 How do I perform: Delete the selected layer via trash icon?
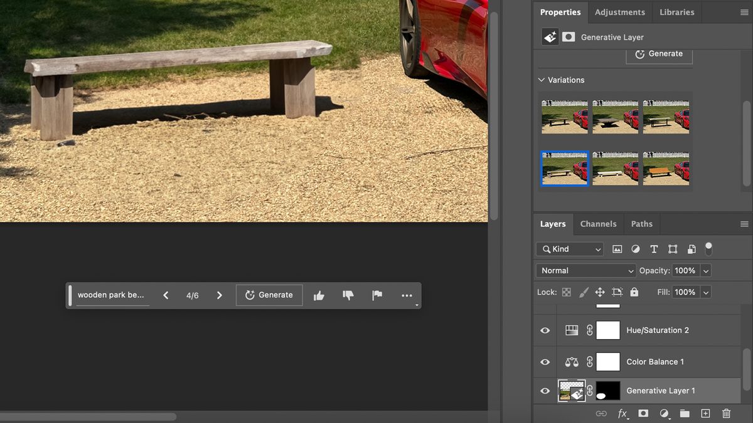(x=725, y=414)
